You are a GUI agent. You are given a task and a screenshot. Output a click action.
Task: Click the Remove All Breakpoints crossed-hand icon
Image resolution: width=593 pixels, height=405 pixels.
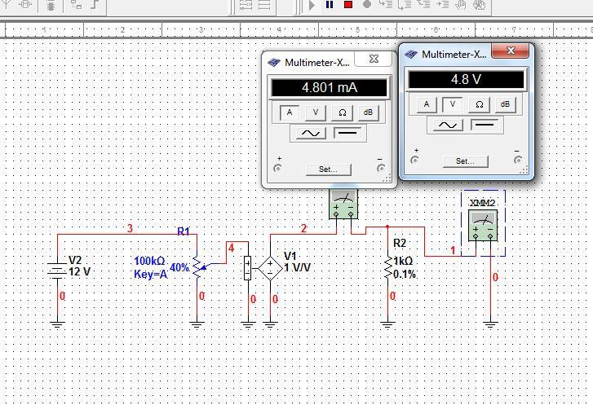click(479, 5)
